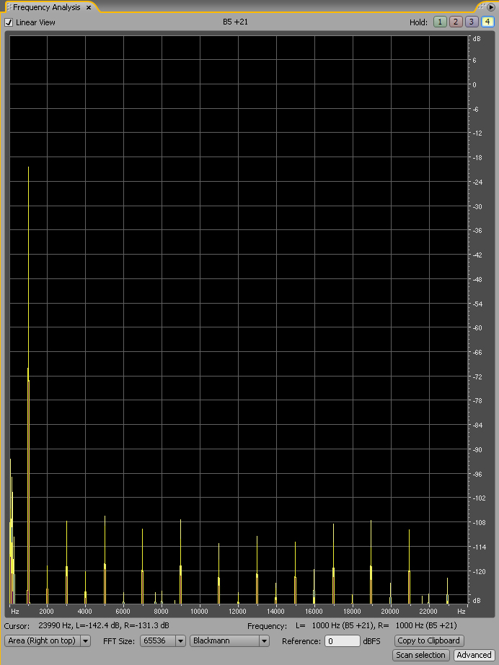Click the 0 dB scale label
499x665 pixels.
click(x=474, y=85)
